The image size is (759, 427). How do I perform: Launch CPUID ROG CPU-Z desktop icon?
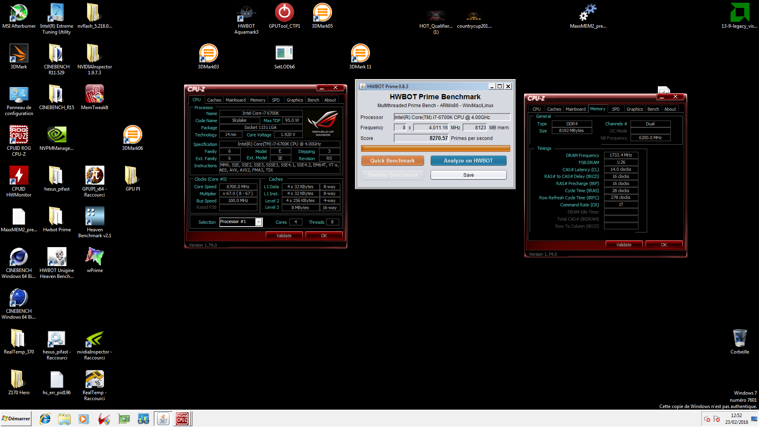click(19, 141)
